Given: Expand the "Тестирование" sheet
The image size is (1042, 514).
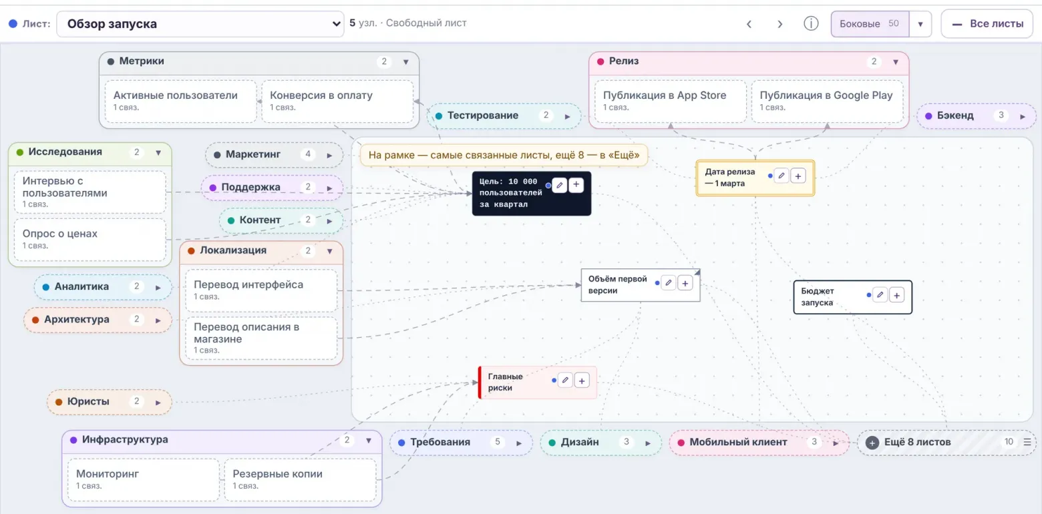Looking at the screenshot, I should [568, 116].
